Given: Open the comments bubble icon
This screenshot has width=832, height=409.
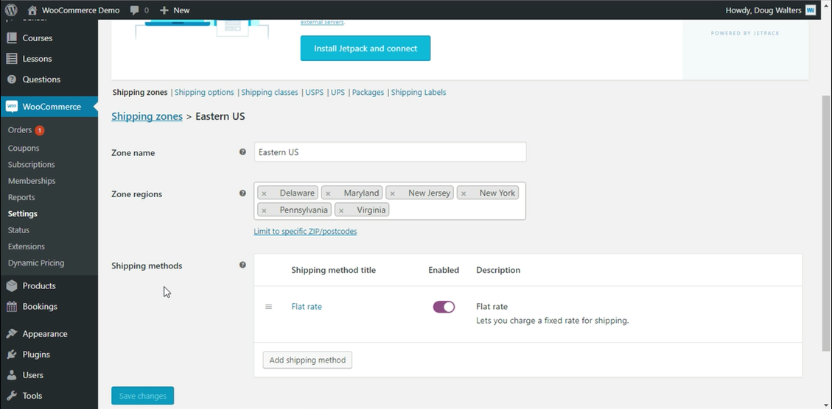Looking at the screenshot, I should [x=135, y=10].
